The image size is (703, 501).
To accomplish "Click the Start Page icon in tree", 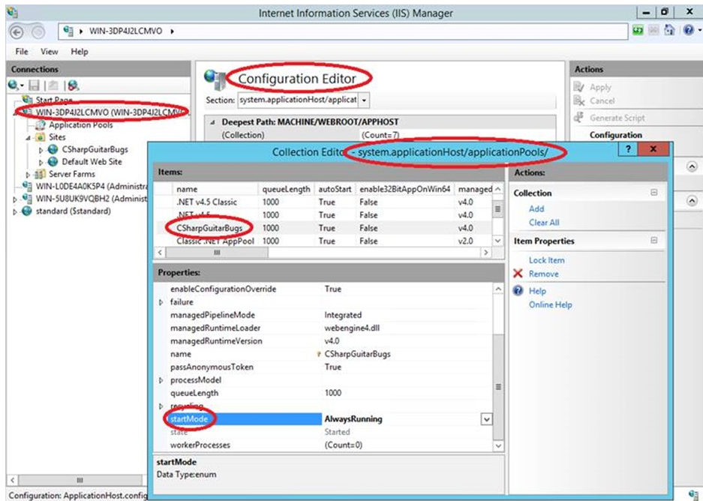I will pos(28,100).
